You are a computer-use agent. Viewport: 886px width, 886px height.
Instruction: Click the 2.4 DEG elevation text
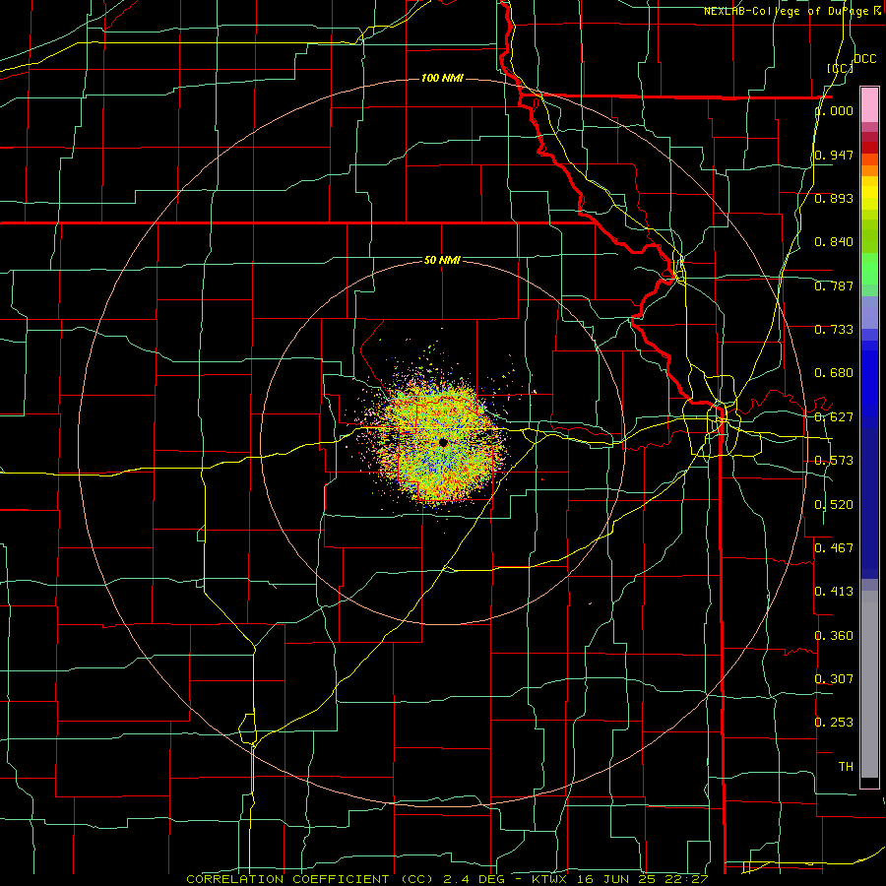(x=475, y=879)
